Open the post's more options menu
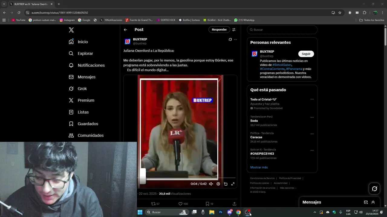The image size is (387, 217). 236,39
